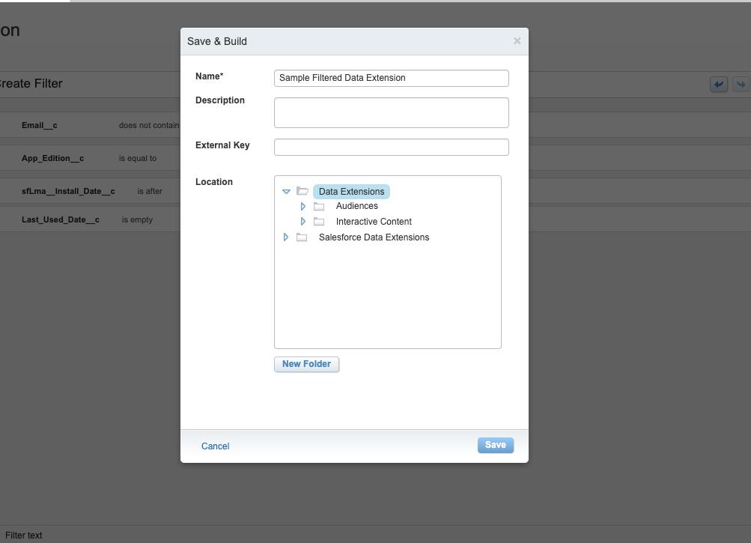Select the Audiences folder as location
The width and height of the screenshot is (751, 543).
(356, 206)
